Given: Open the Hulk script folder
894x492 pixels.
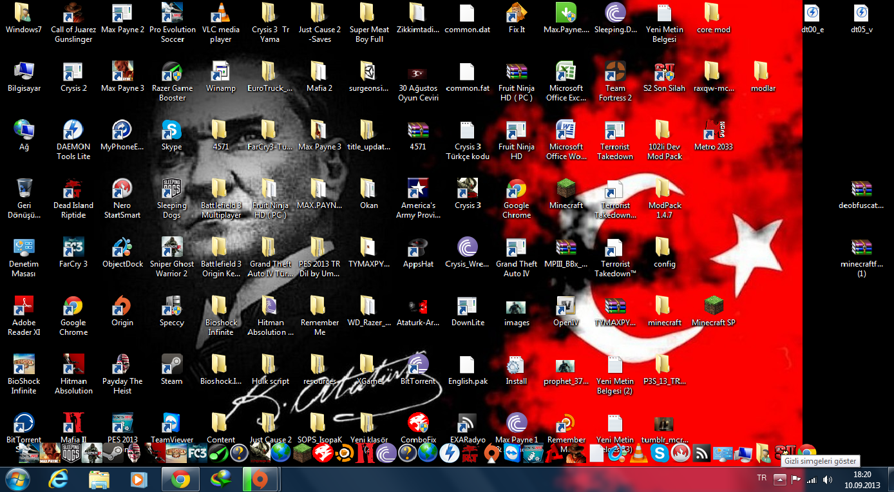Looking at the screenshot, I should click(x=270, y=370).
